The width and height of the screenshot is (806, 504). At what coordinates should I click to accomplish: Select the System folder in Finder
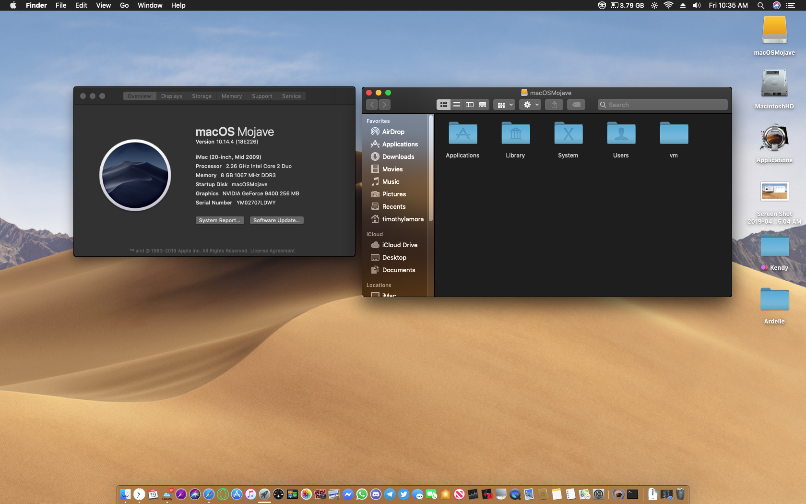(x=568, y=140)
